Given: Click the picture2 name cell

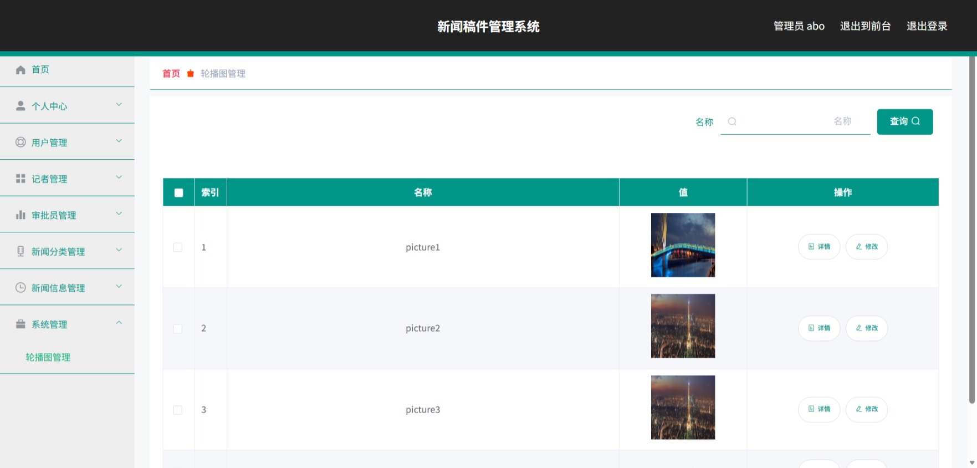Looking at the screenshot, I should coord(423,328).
